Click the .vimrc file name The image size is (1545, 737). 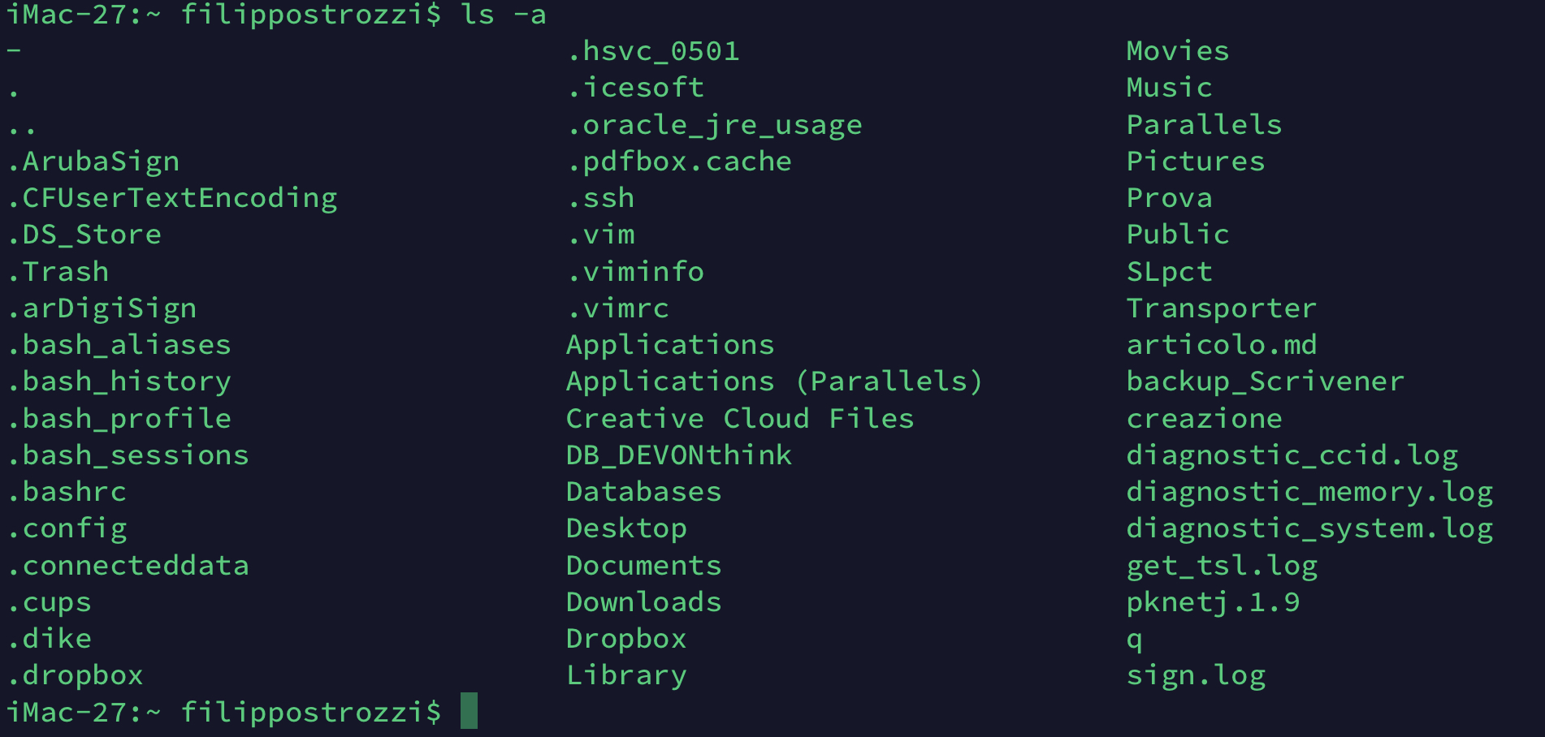click(x=618, y=308)
